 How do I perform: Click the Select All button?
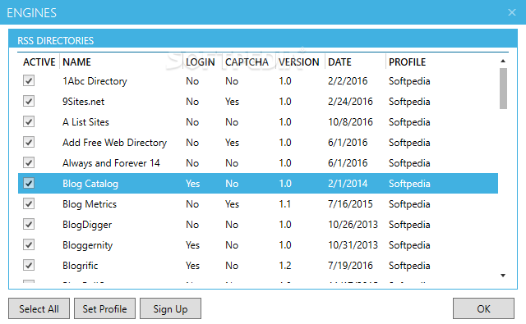pyautogui.click(x=39, y=308)
